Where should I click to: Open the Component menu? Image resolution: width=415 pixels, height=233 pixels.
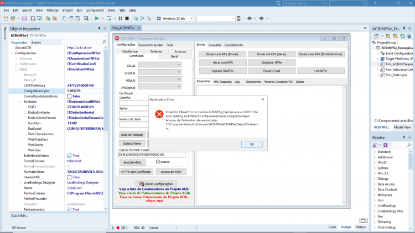95,10
